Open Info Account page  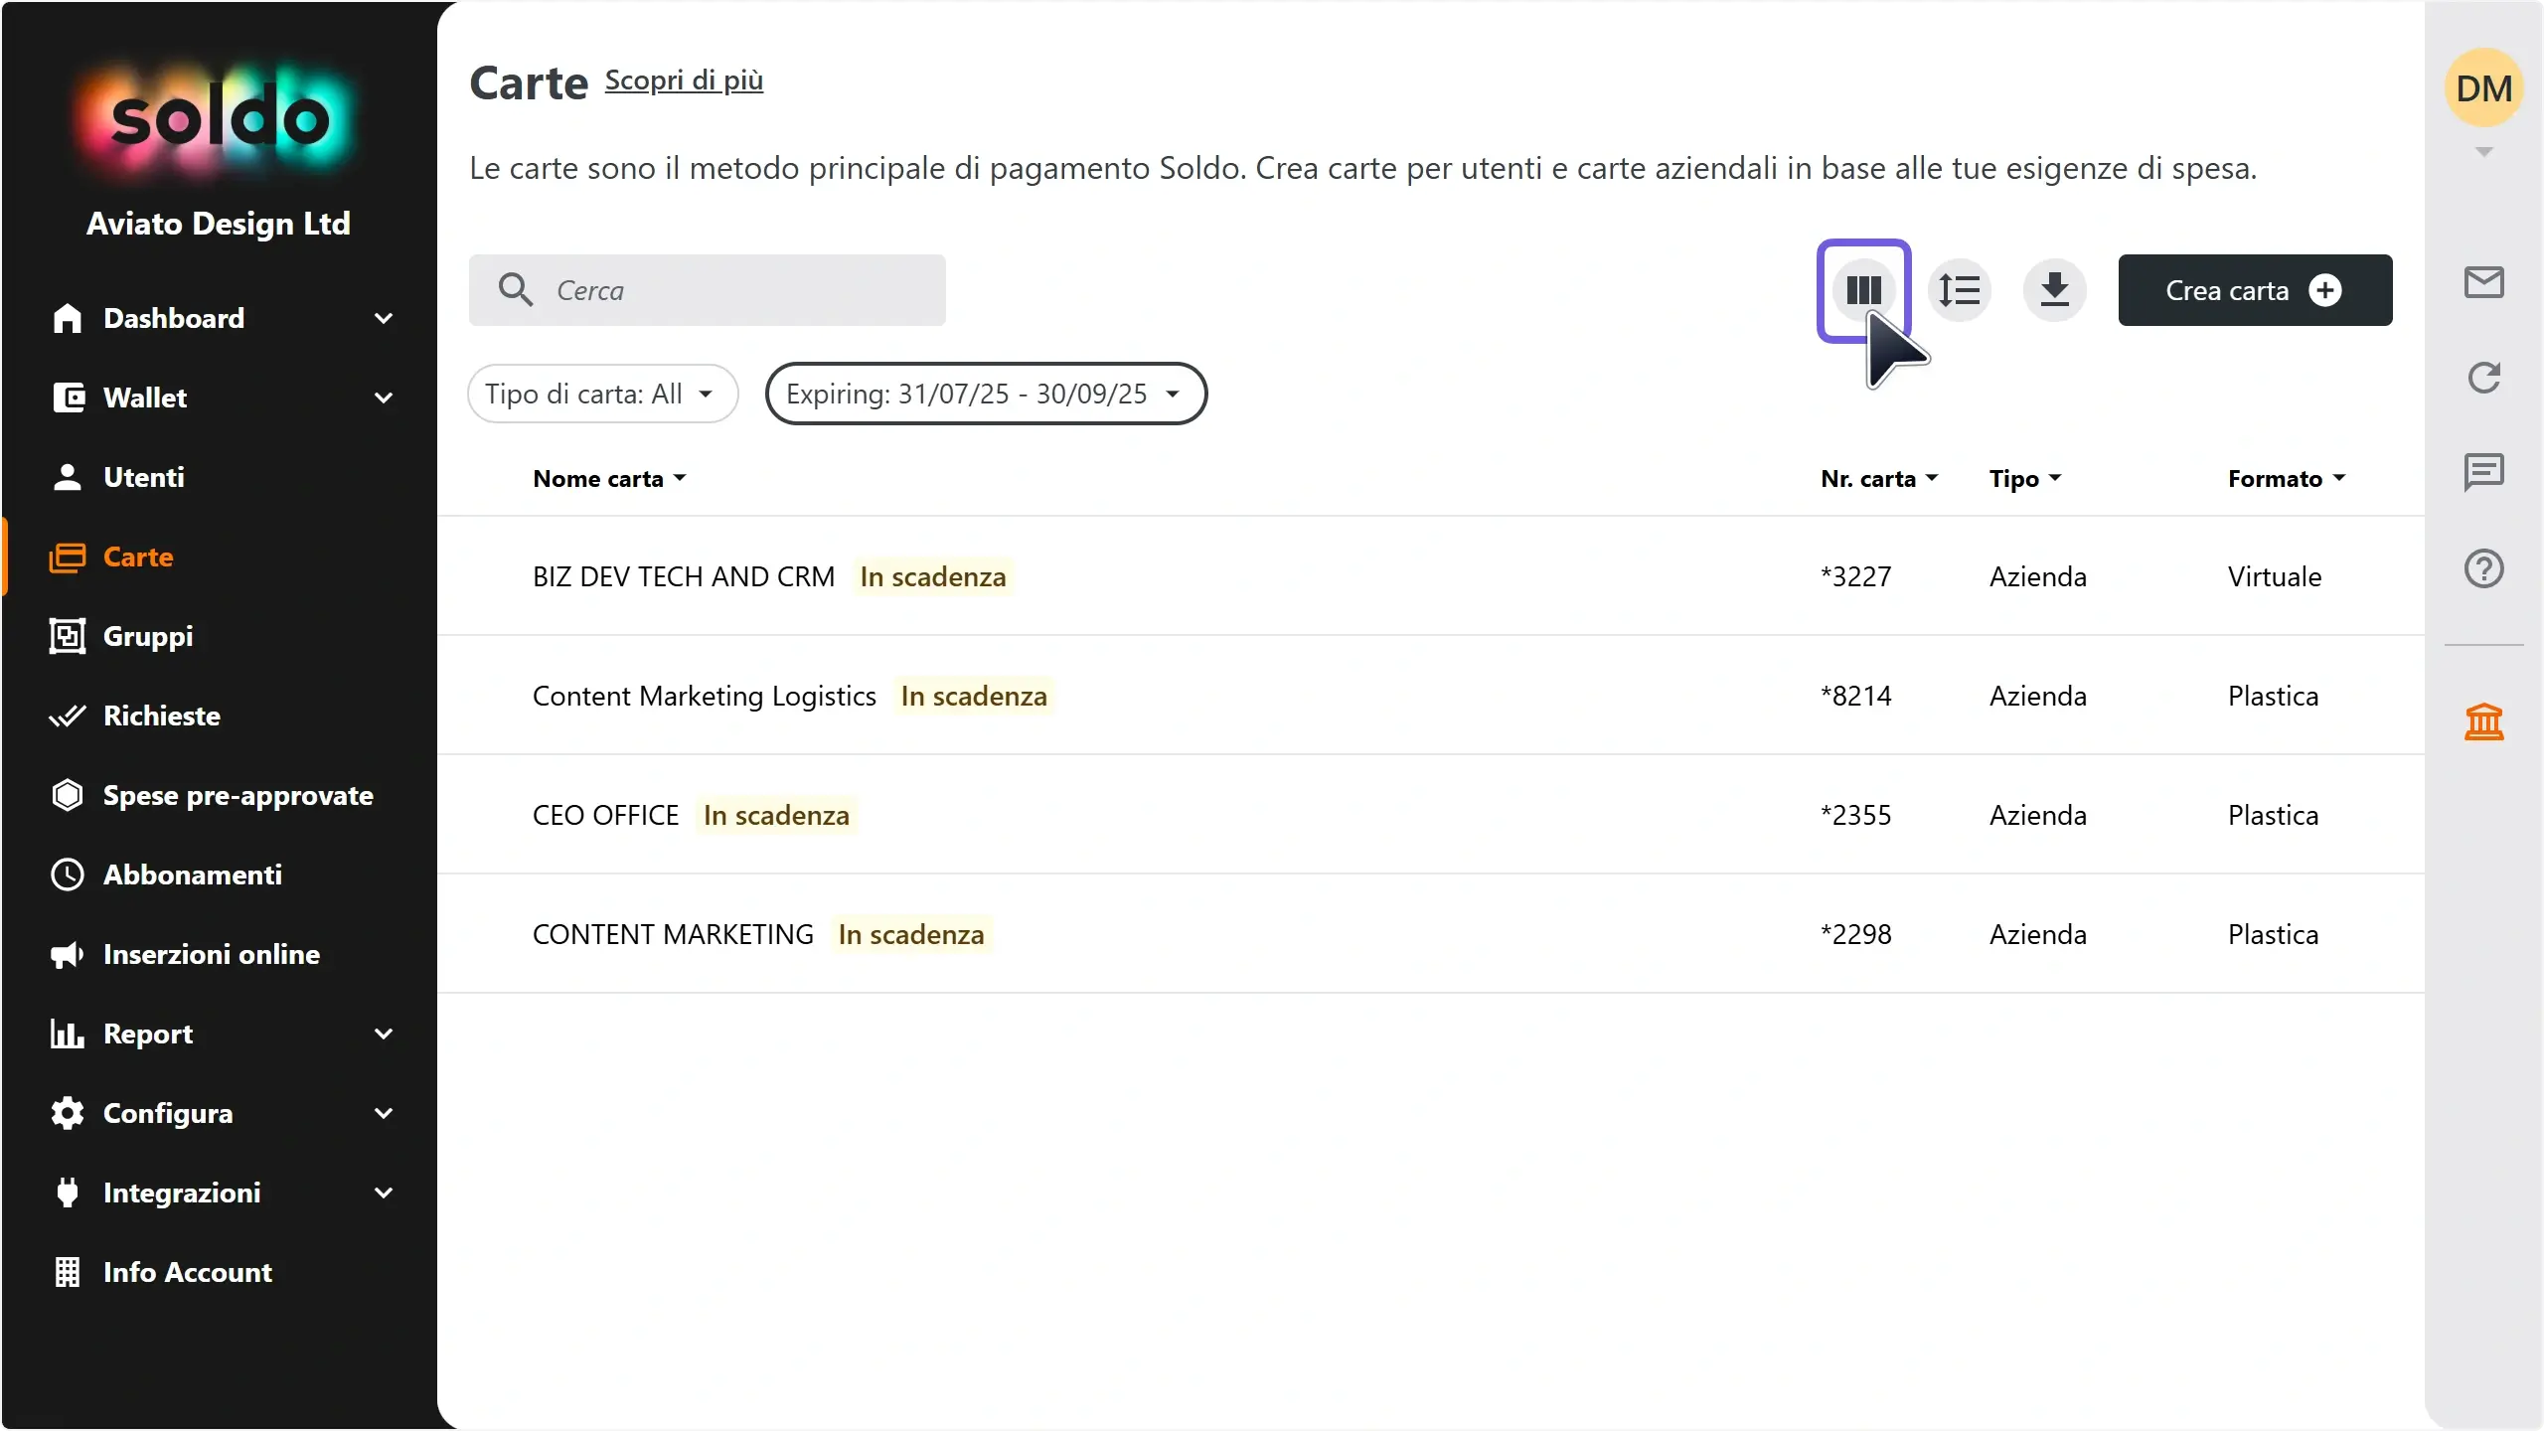click(188, 1272)
